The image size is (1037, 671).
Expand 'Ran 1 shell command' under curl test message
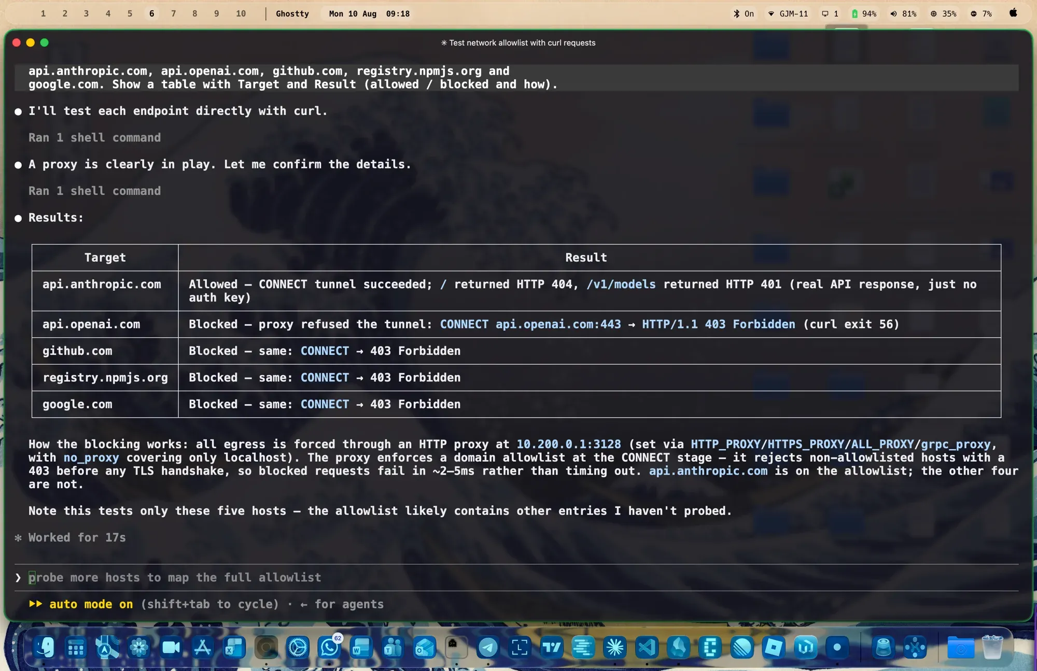click(x=94, y=138)
